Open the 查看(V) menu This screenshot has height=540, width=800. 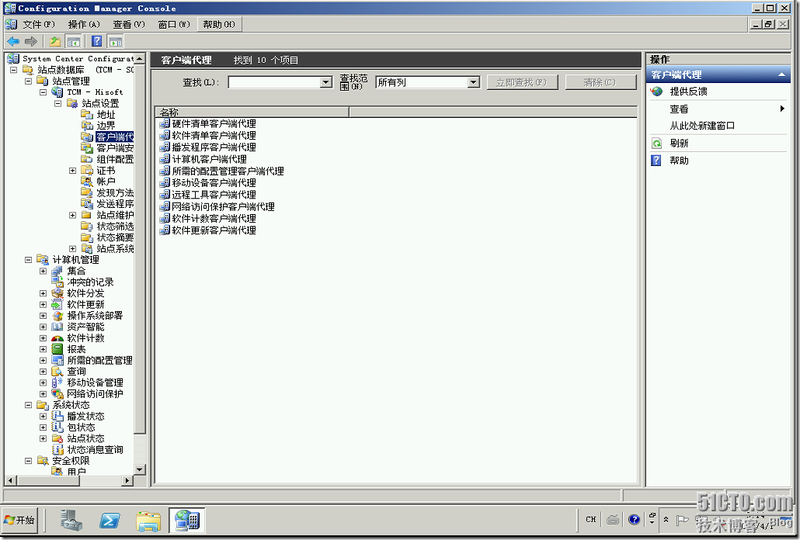[x=129, y=25]
